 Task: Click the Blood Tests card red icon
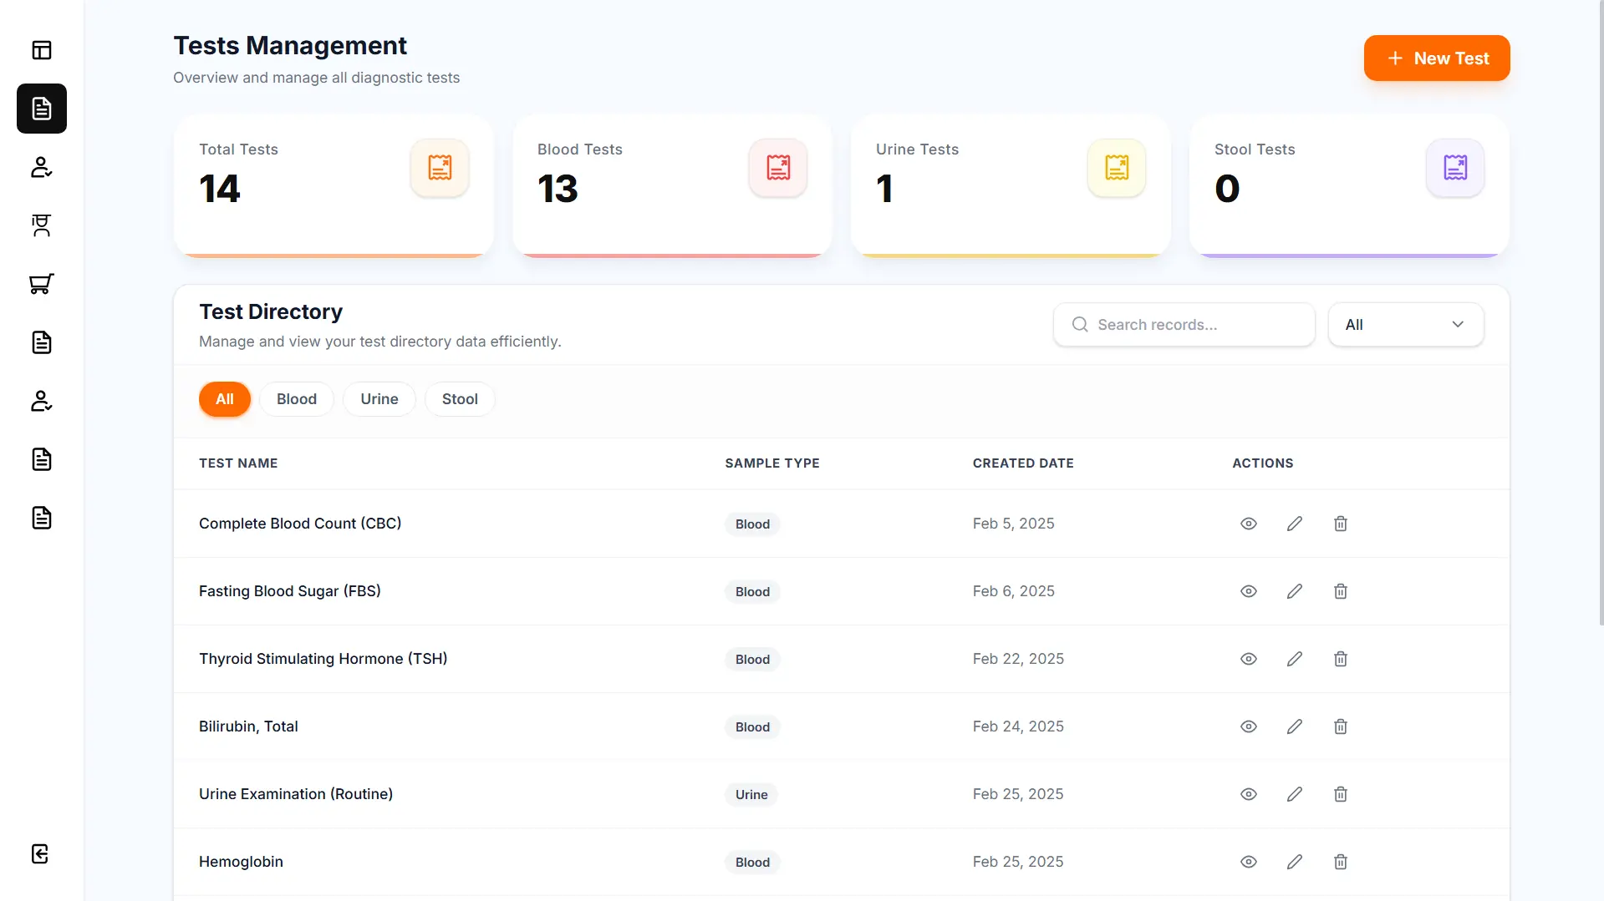pyautogui.click(x=778, y=168)
